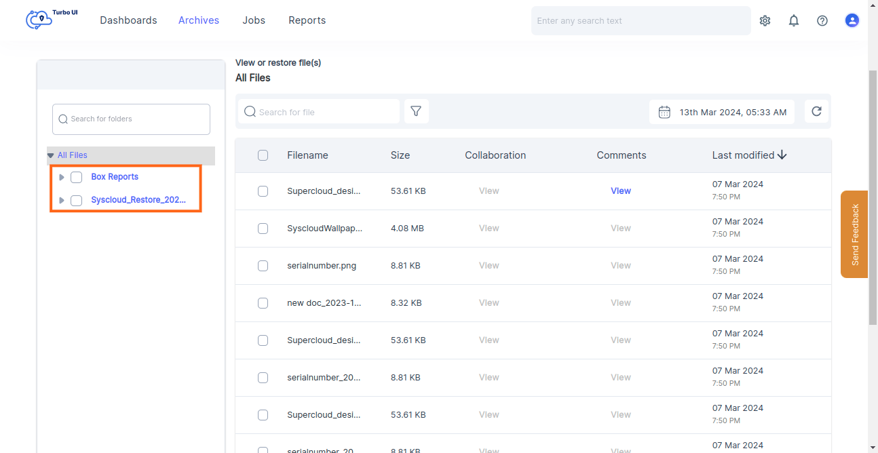
Task: Collapse the All Files tree node
Action: click(x=51, y=155)
